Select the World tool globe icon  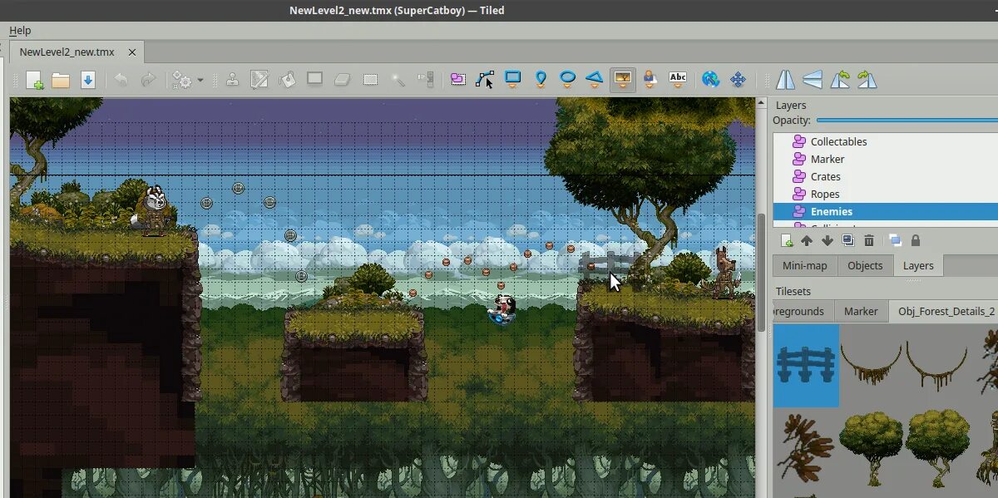click(710, 80)
